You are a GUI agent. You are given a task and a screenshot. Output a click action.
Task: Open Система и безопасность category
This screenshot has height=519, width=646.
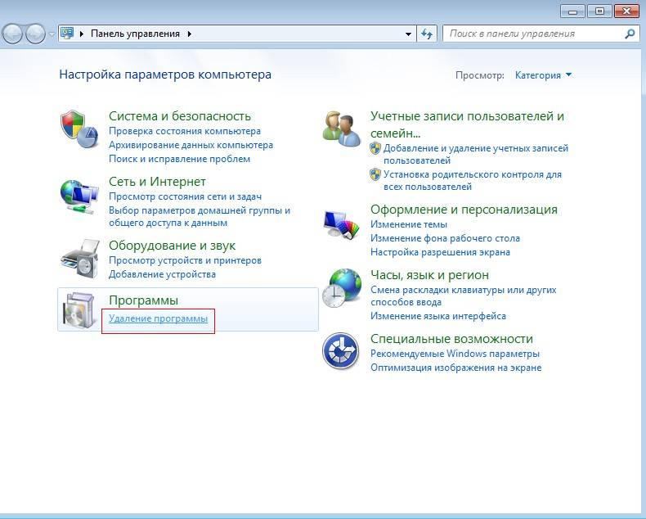click(180, 116)
